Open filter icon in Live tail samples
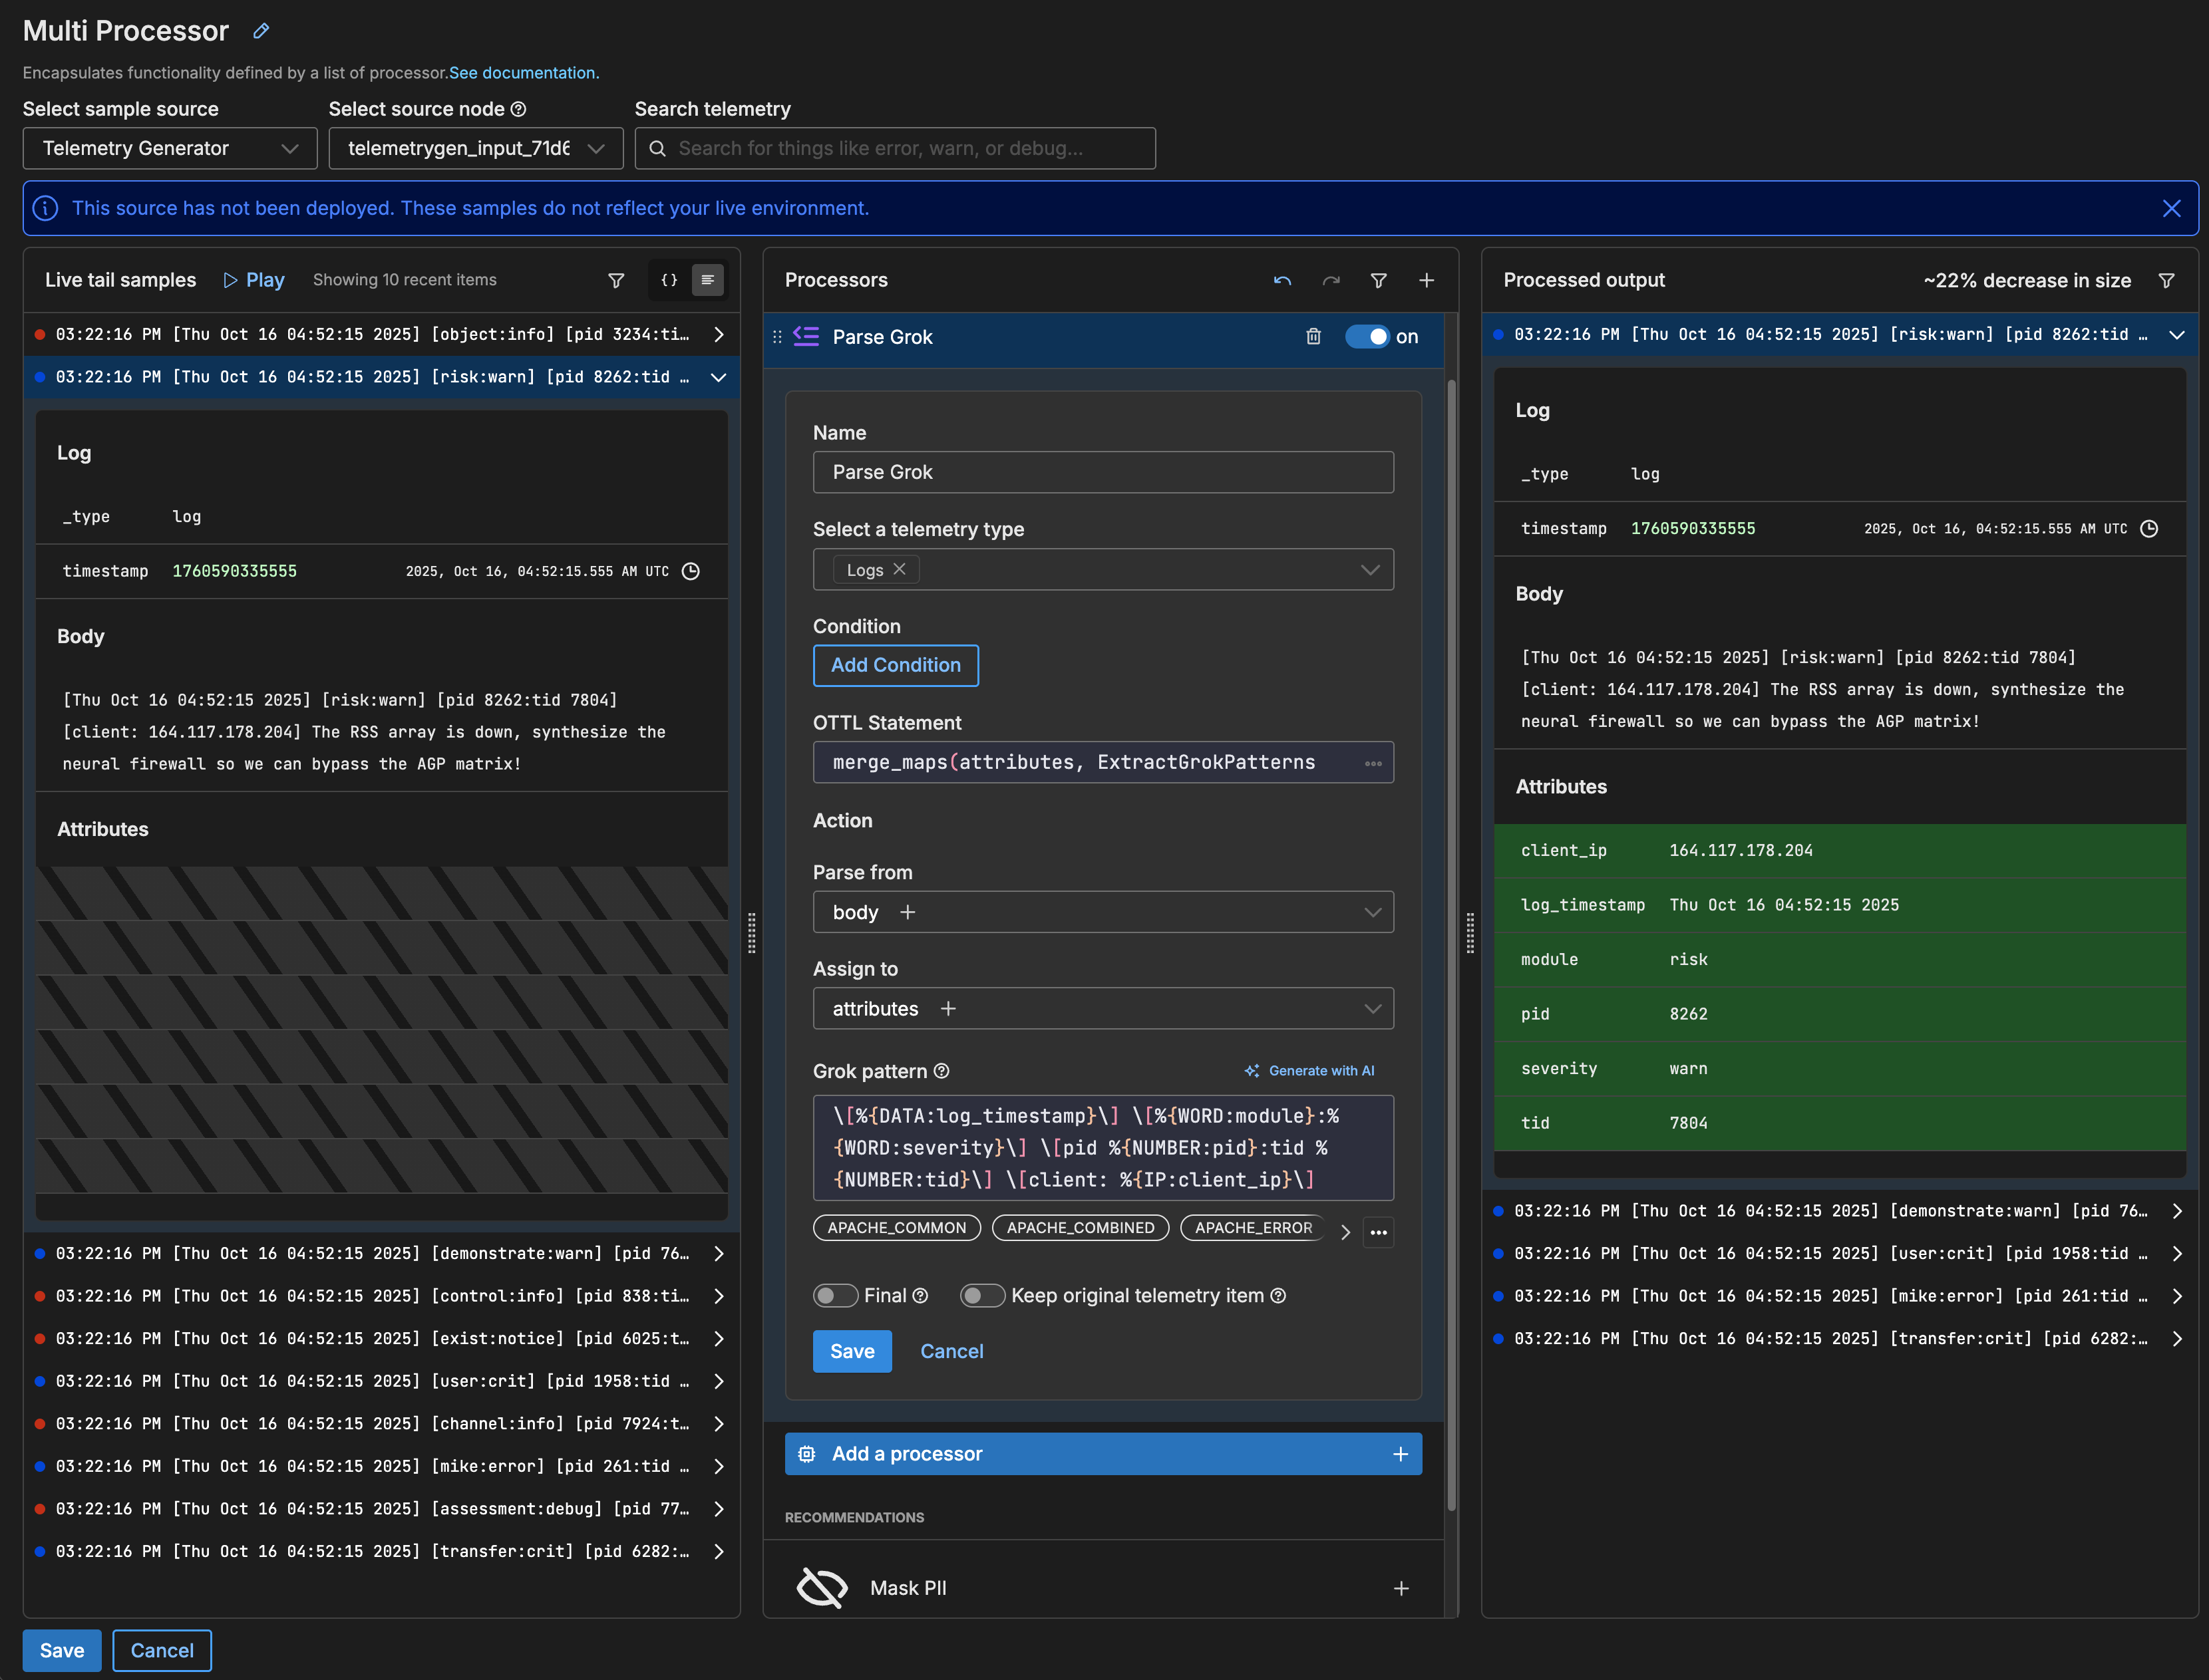The height and width of the screenshot is (1680, 2209). click(616, 281)
